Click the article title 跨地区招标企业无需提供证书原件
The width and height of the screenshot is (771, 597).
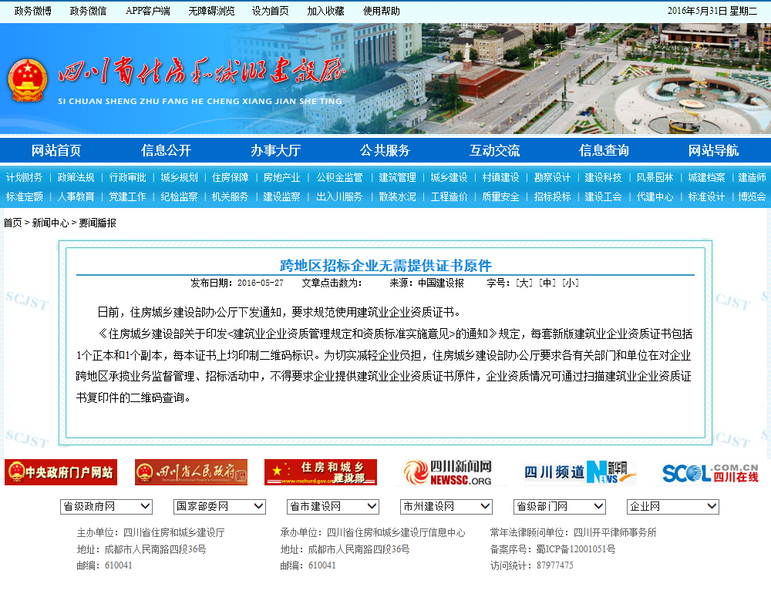pyautogui.click(x=385, y=266)
